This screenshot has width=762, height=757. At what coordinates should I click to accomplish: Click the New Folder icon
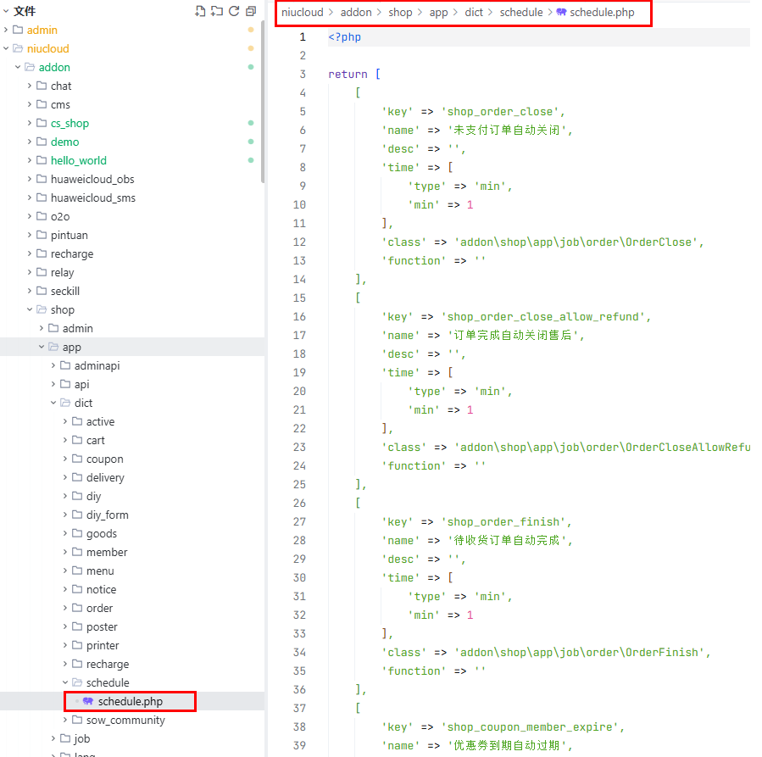click(x=217, y=11)
